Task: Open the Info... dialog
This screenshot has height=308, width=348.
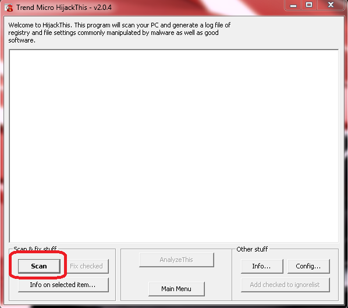Action: pos(262,266)
